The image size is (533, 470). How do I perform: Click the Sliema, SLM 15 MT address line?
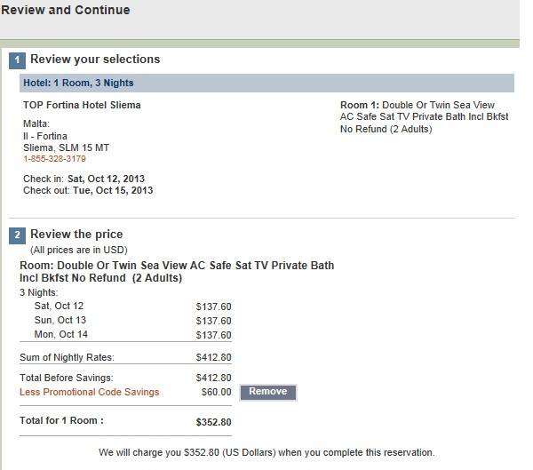click(x=67, y=148)
